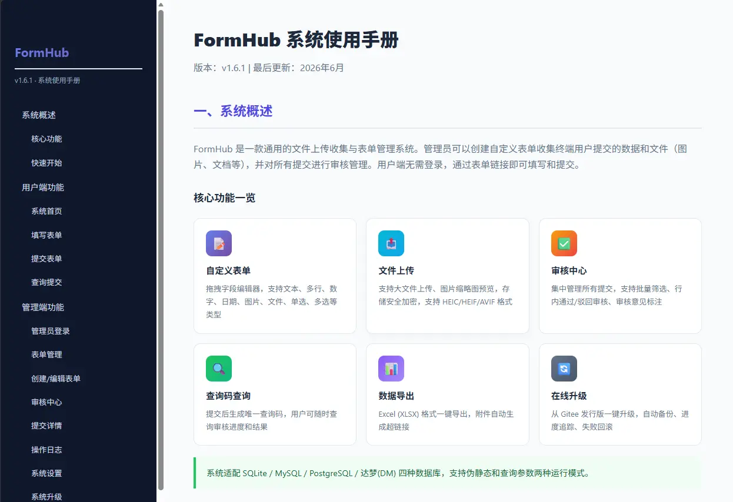Viewport: 733px width, 502px height.
Task: Click the 拖拽字段编辑器 card description
Action: 272,302
